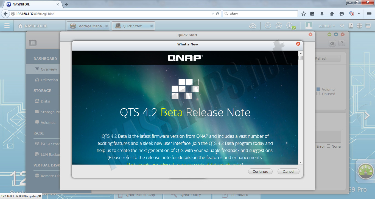Open event notifications info icon
The width and height of the screenshot is (375, 199).
pos(289,25)
